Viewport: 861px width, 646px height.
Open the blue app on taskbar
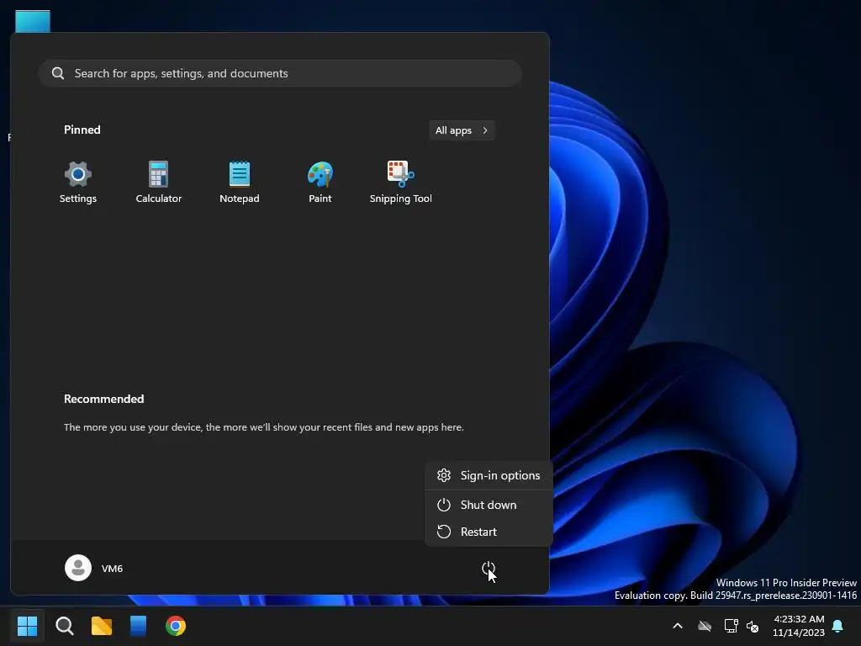[139, 626]
